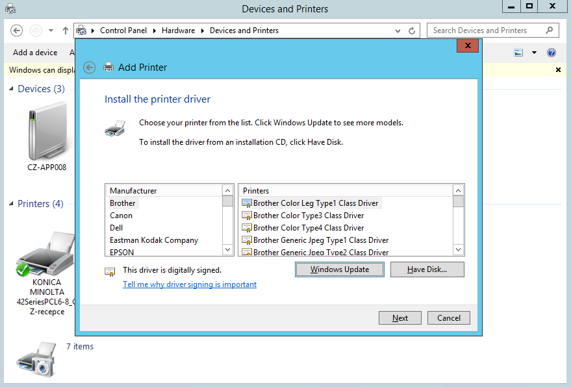571x387 pixels.
Task: Select Control Panel in the breadcrumb path
Action: (x=123, y=30)
